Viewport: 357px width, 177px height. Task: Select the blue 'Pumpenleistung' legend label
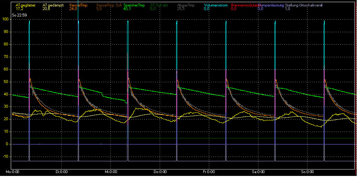tap(271, 5)
